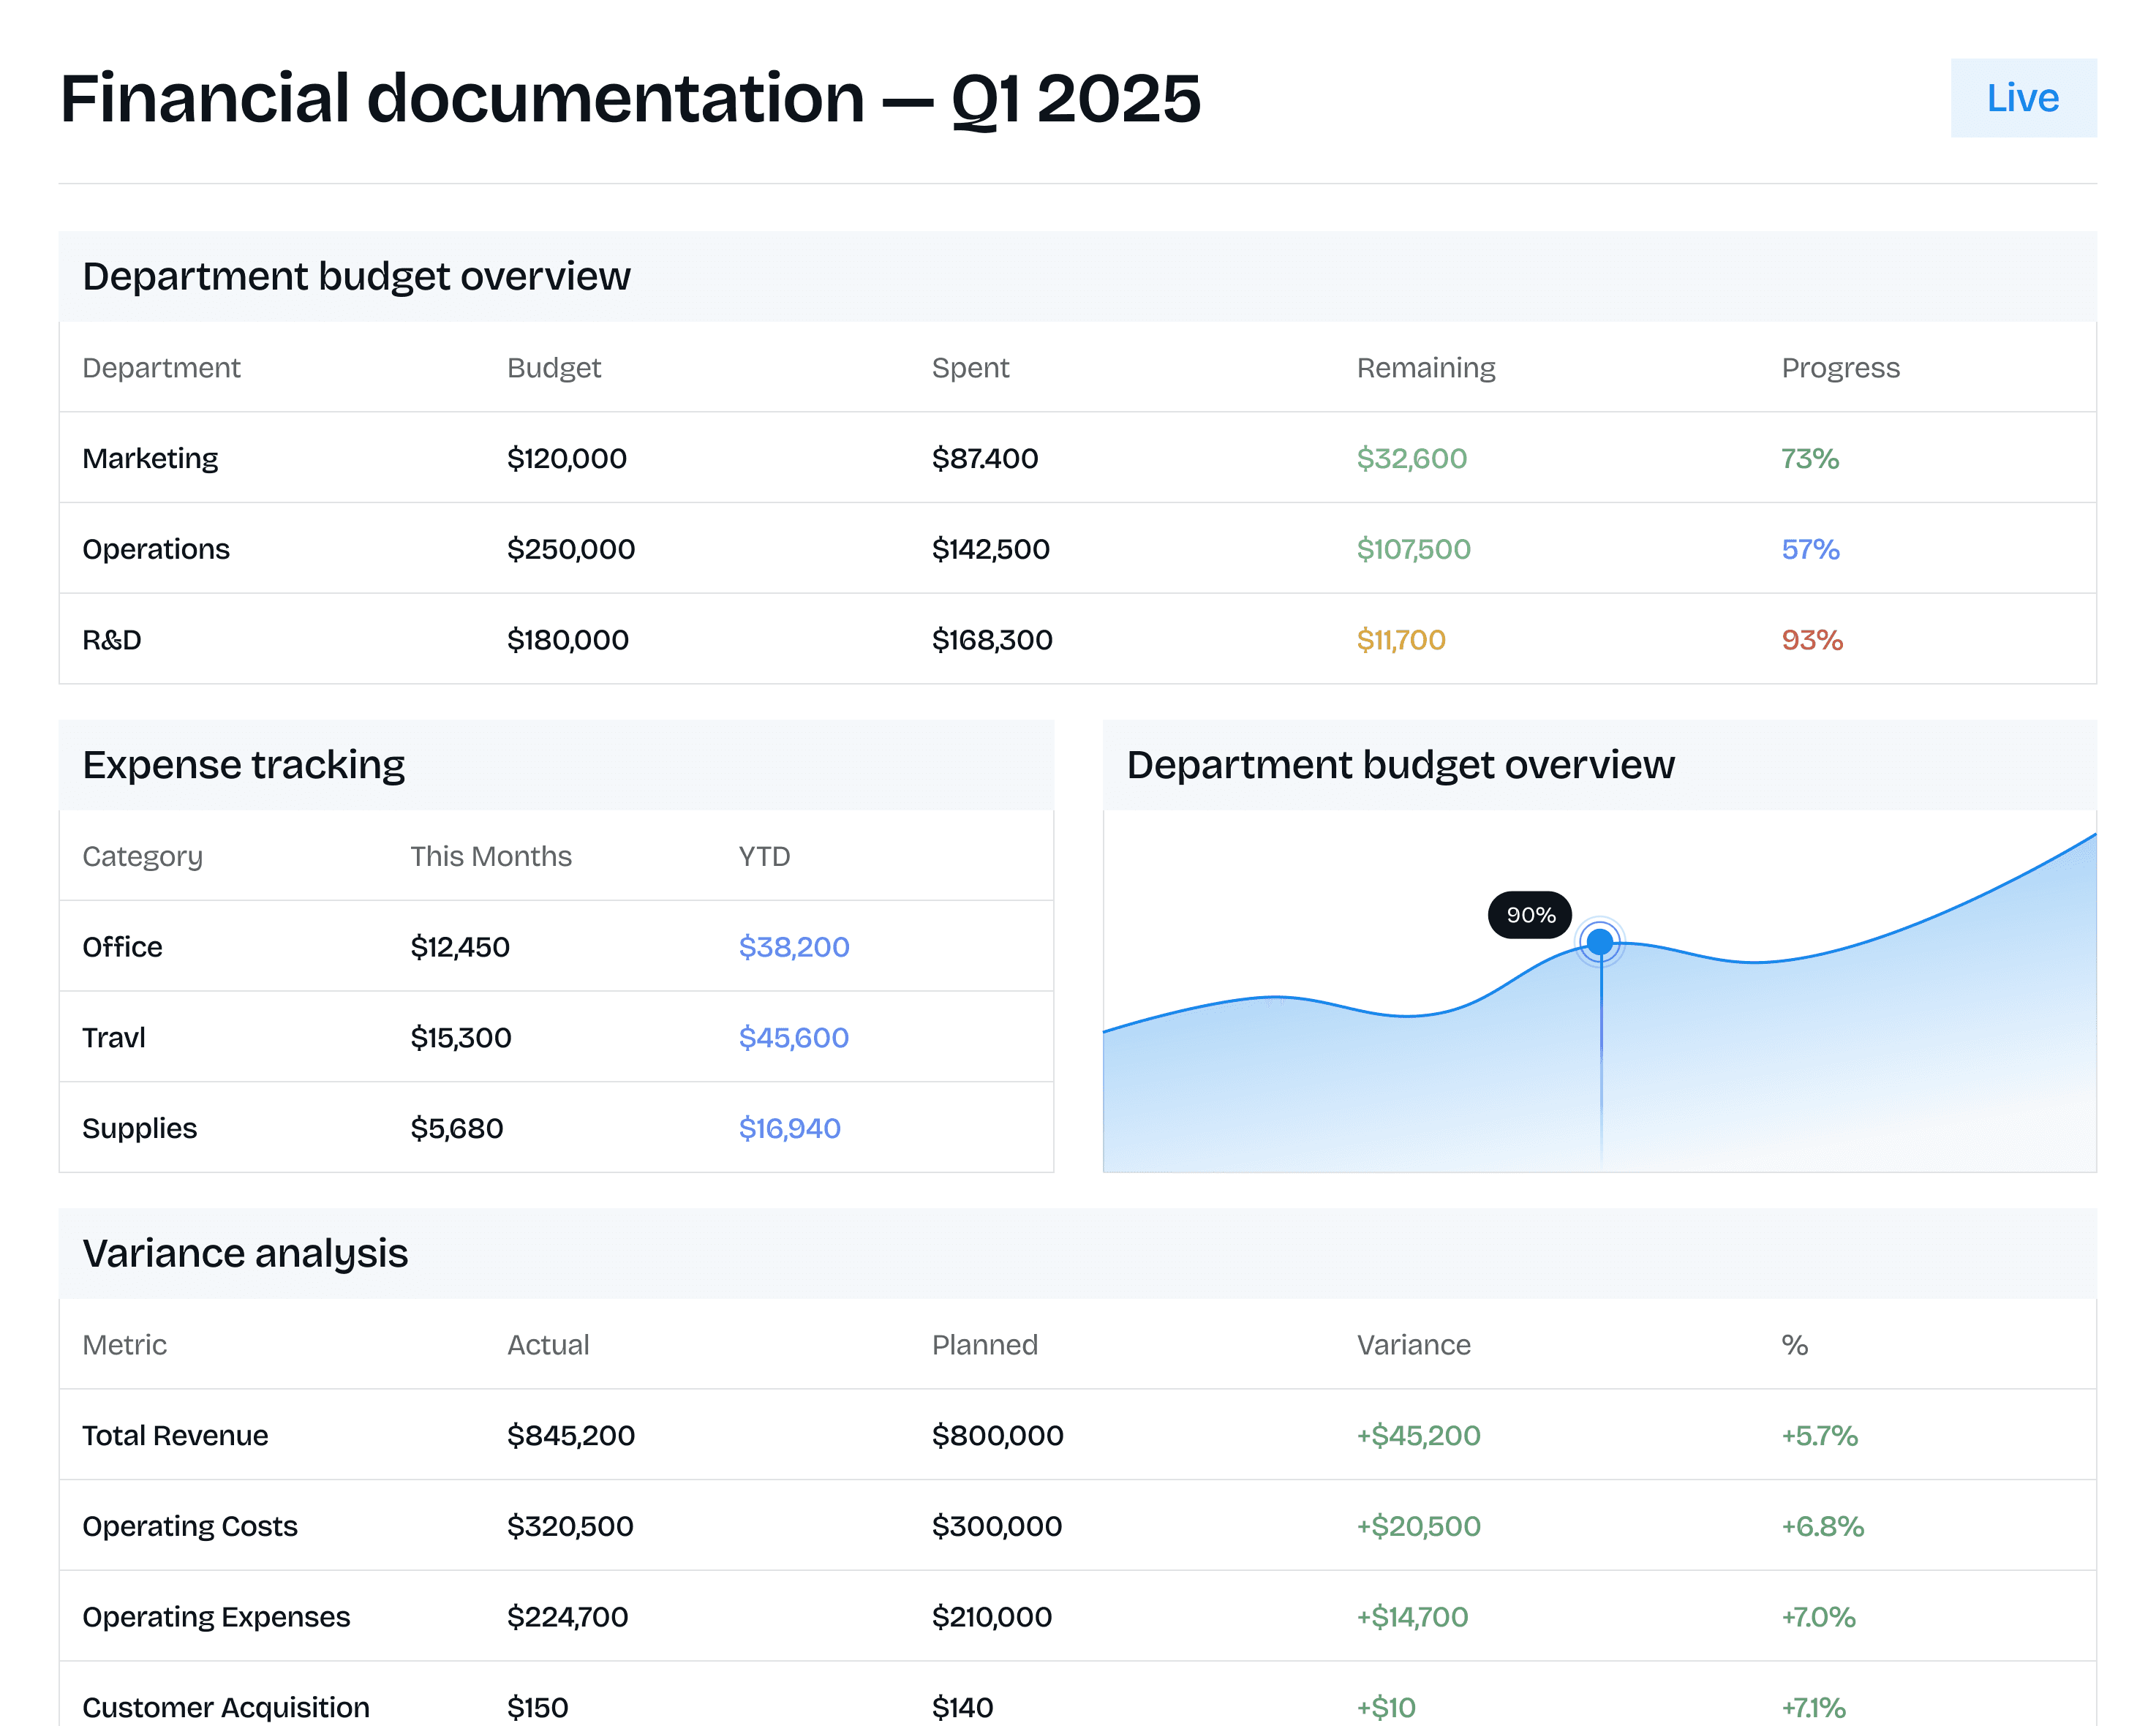Click the Office YTD amount $38,200
Screen dimensions: 2156x1726
793,947
